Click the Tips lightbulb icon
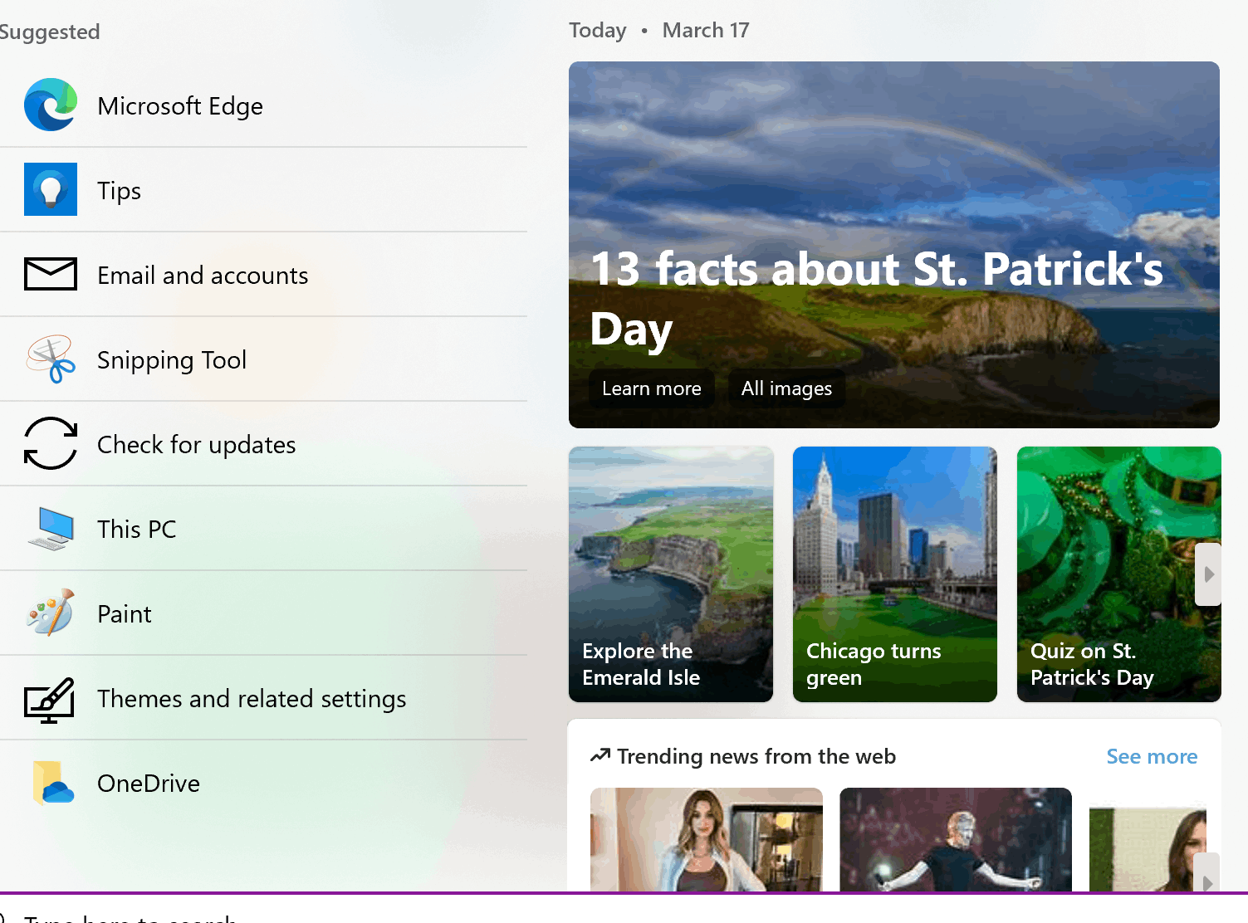1248x923 pixels. tap(51, 189)
